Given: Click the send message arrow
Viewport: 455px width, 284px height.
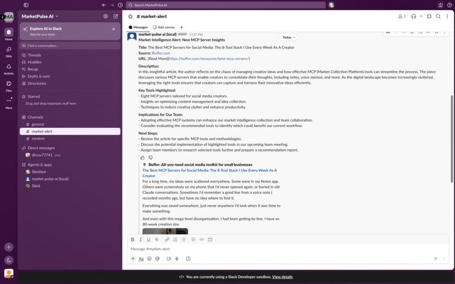Looking at the screenshot, I should [436, 259].
